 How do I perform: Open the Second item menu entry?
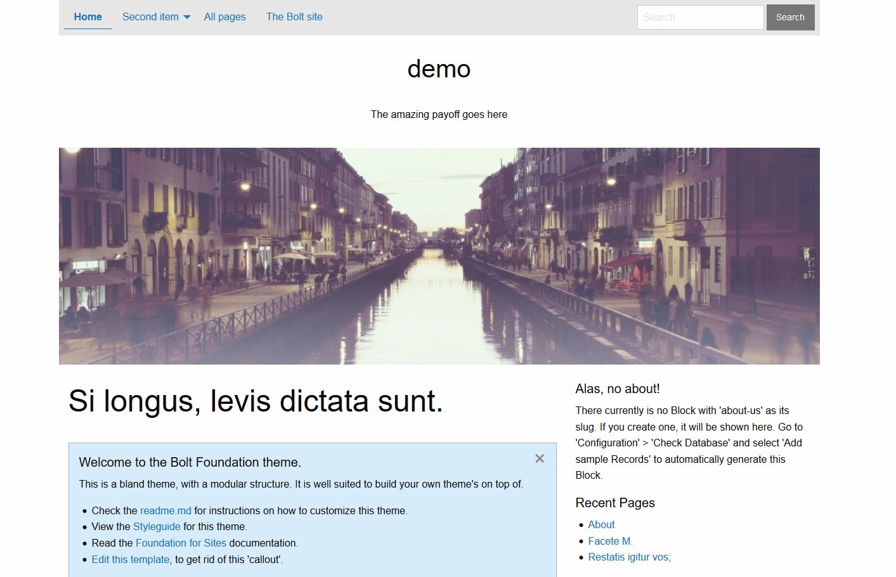(x=150, y=16)
